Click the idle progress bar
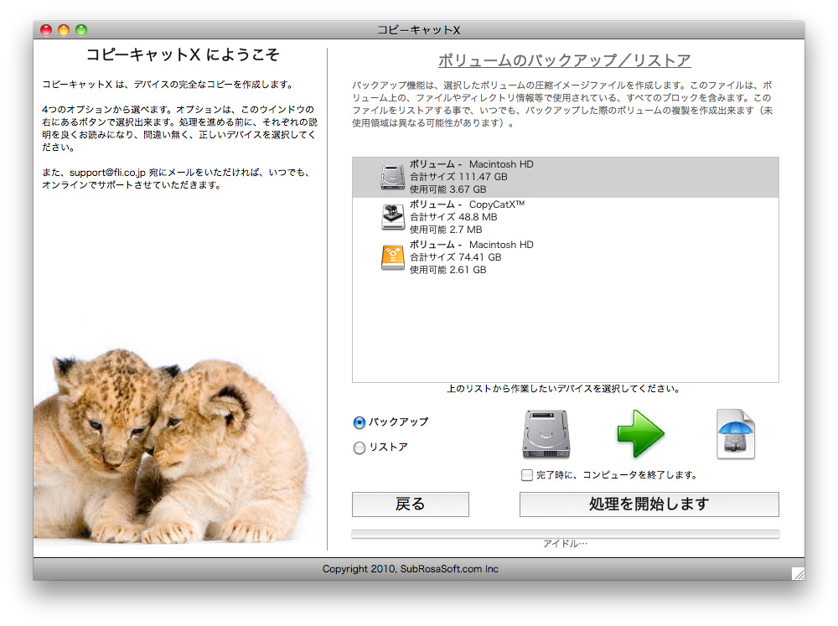The width and height of the screenshot is (838, 626). point(566,534)
